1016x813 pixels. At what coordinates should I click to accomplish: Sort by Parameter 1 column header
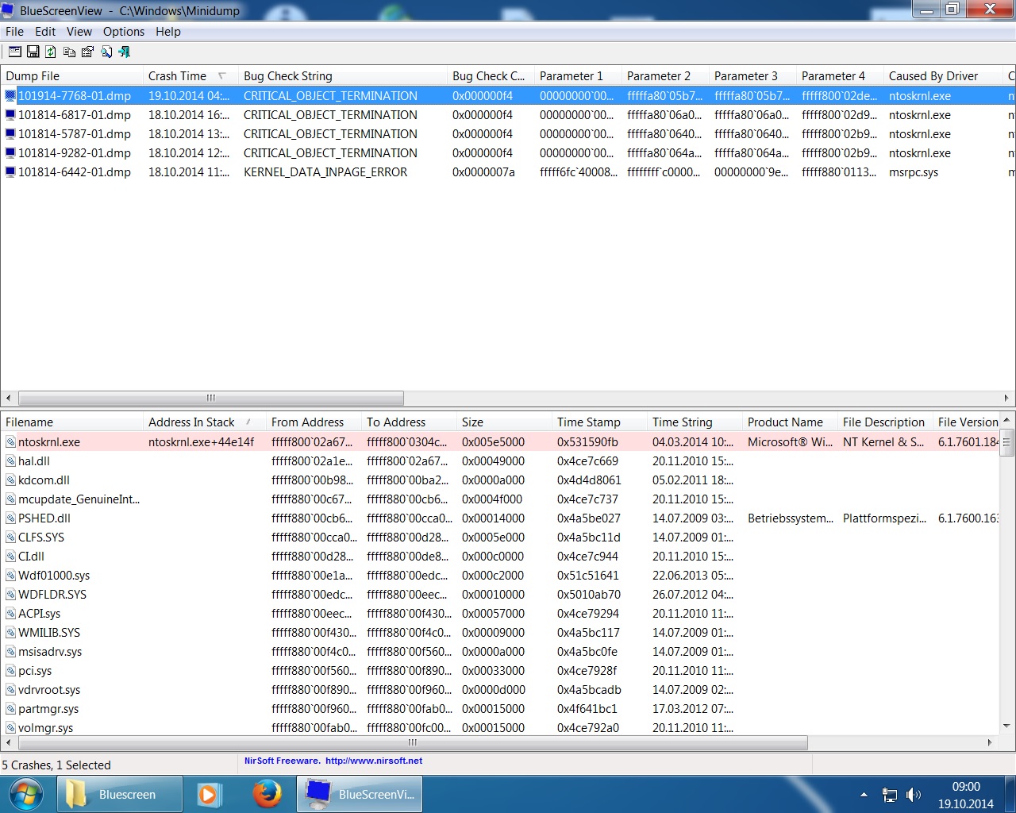point(579,76)
